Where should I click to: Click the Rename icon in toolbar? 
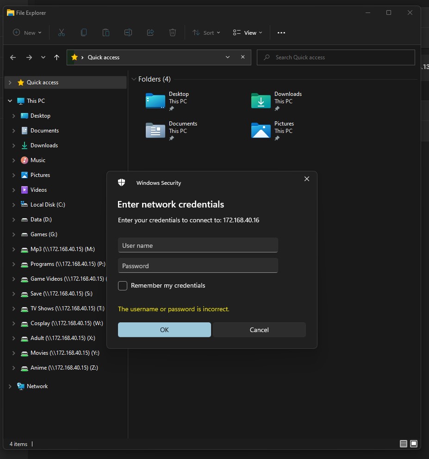coord(128,32)
